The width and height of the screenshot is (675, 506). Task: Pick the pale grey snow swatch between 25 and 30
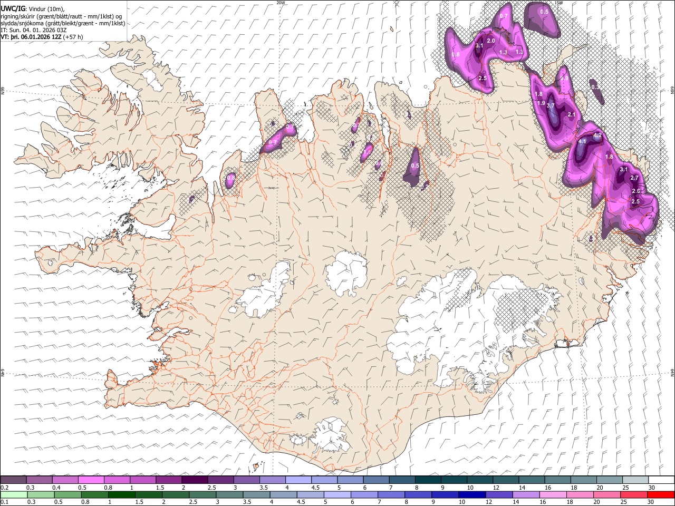tap(635, 480)
